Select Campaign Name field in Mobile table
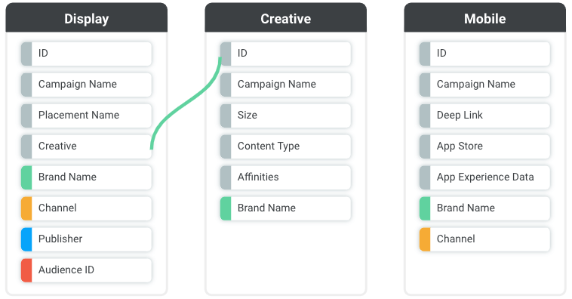 click(484, 85)
